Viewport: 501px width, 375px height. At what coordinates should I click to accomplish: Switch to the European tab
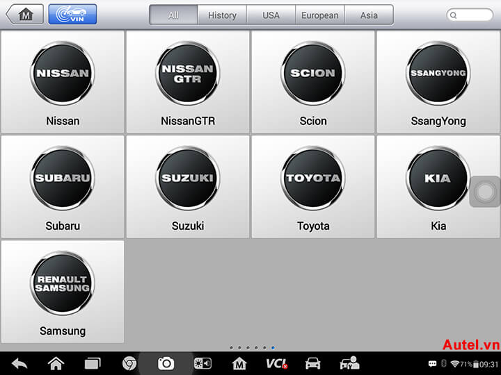click(320, 15)
